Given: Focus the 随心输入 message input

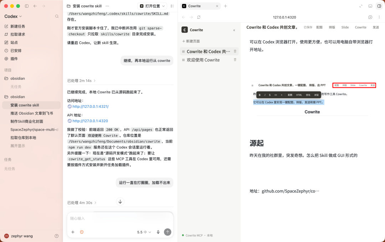Looking at the screenshot, I should click(120, 218).
